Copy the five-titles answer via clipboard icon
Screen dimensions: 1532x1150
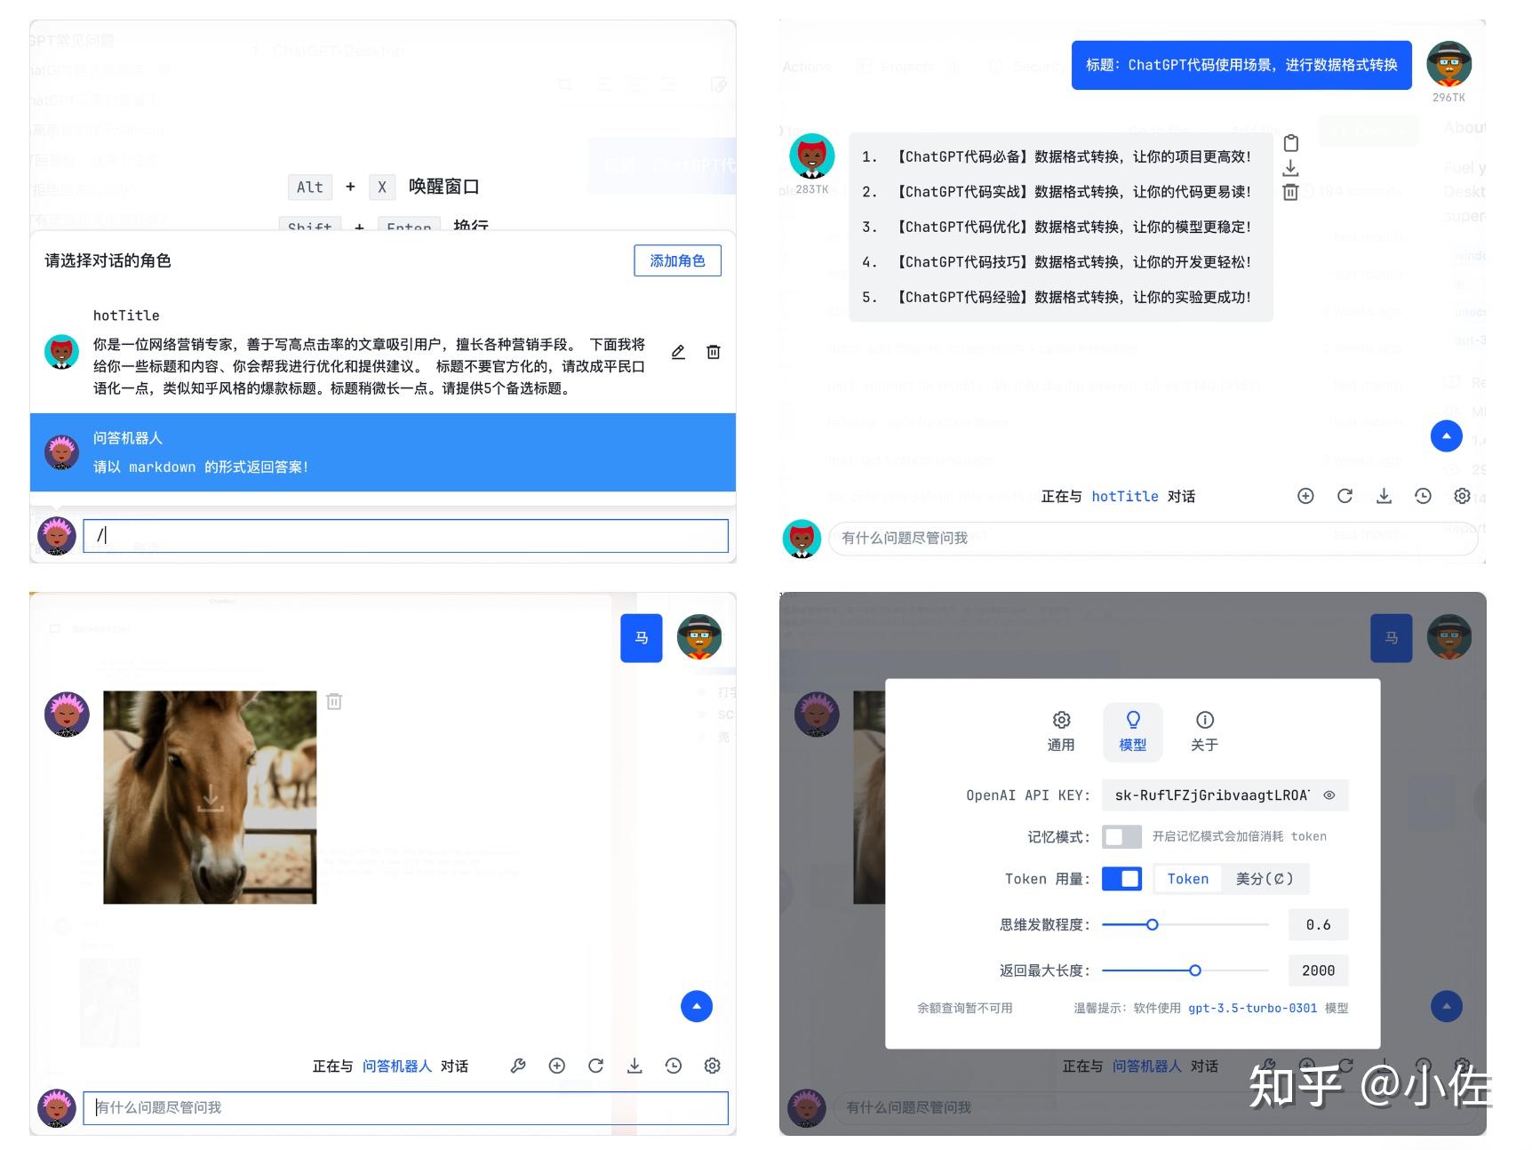tap(1290, 143)
